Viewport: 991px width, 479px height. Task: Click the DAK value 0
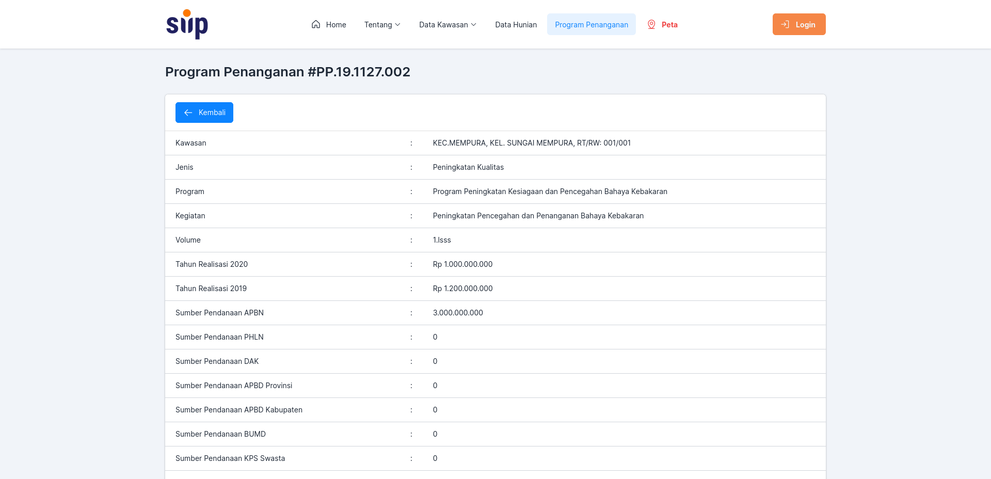click(435, 361)
